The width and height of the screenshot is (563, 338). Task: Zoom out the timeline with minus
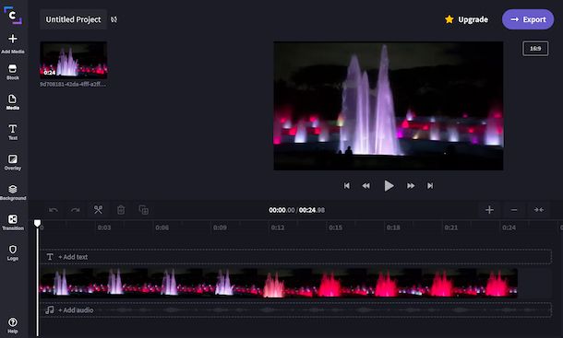[x=514, y=210]
